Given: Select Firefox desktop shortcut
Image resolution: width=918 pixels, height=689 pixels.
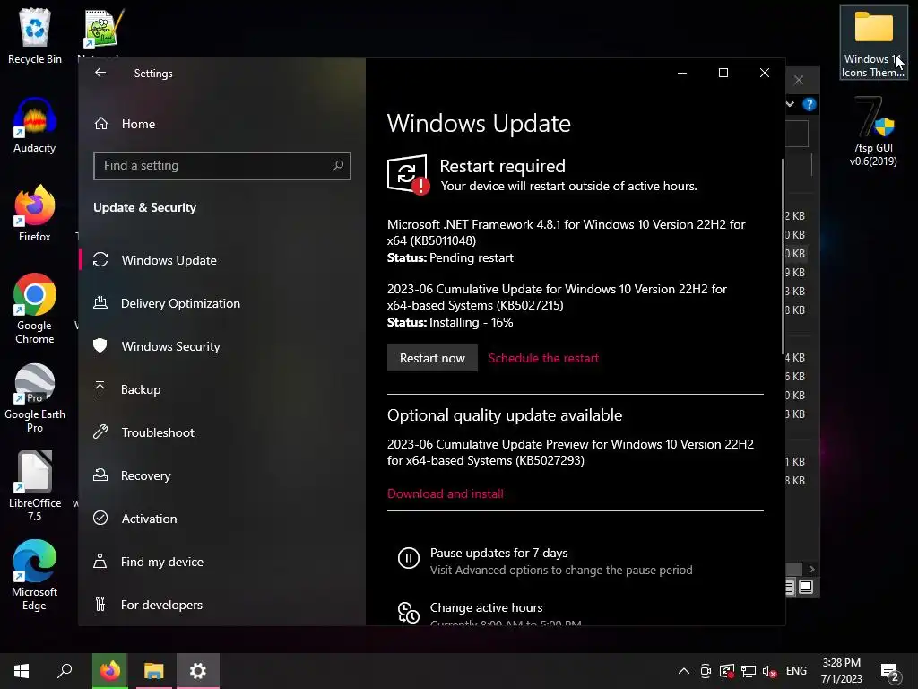Looking at the screenshot, I should tap(35, 214).
